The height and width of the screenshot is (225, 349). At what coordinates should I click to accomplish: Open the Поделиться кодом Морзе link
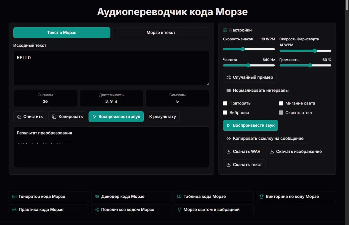pyautogui.click(x=131, y=210)
